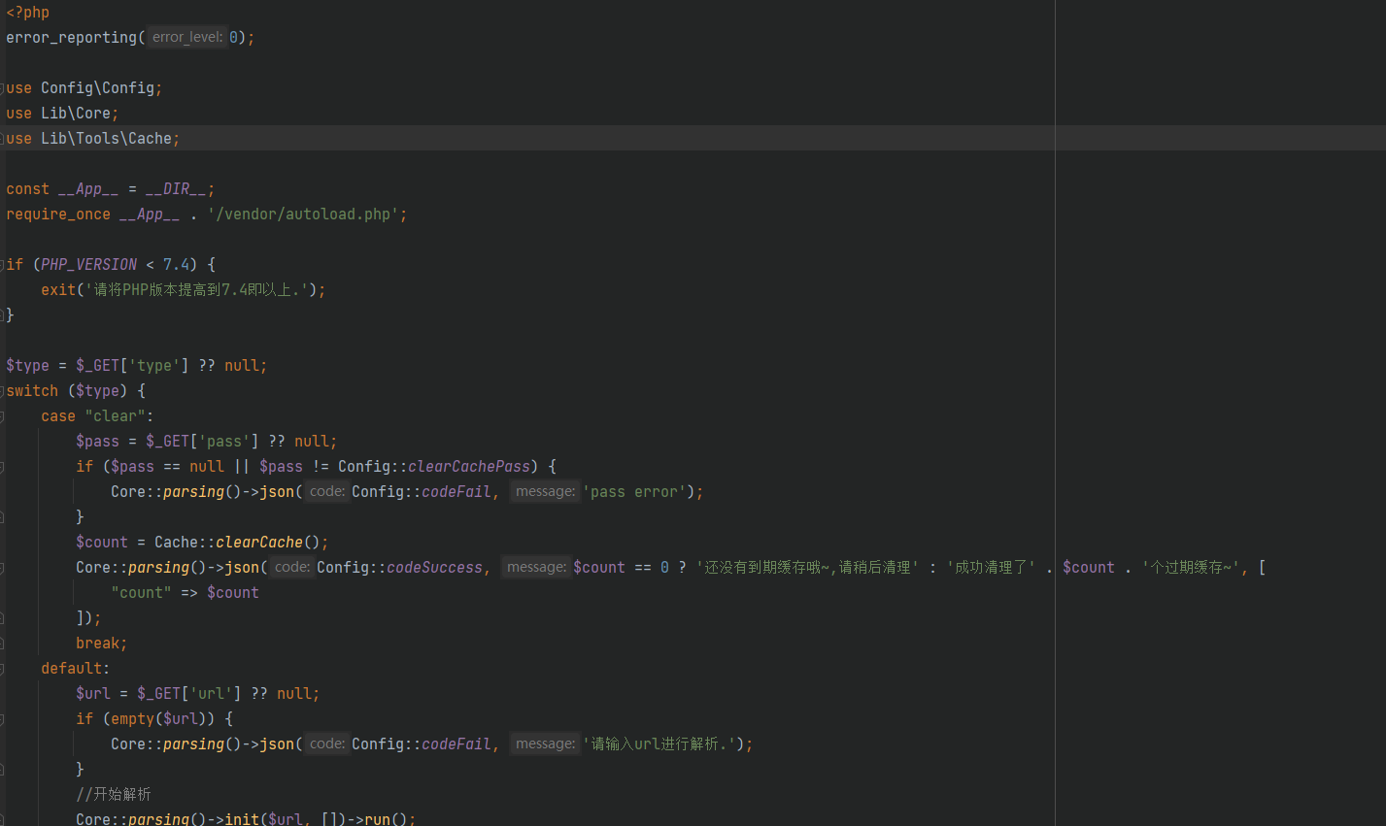
Task: Click $url in the assignment line
Action: pos(93,694)
